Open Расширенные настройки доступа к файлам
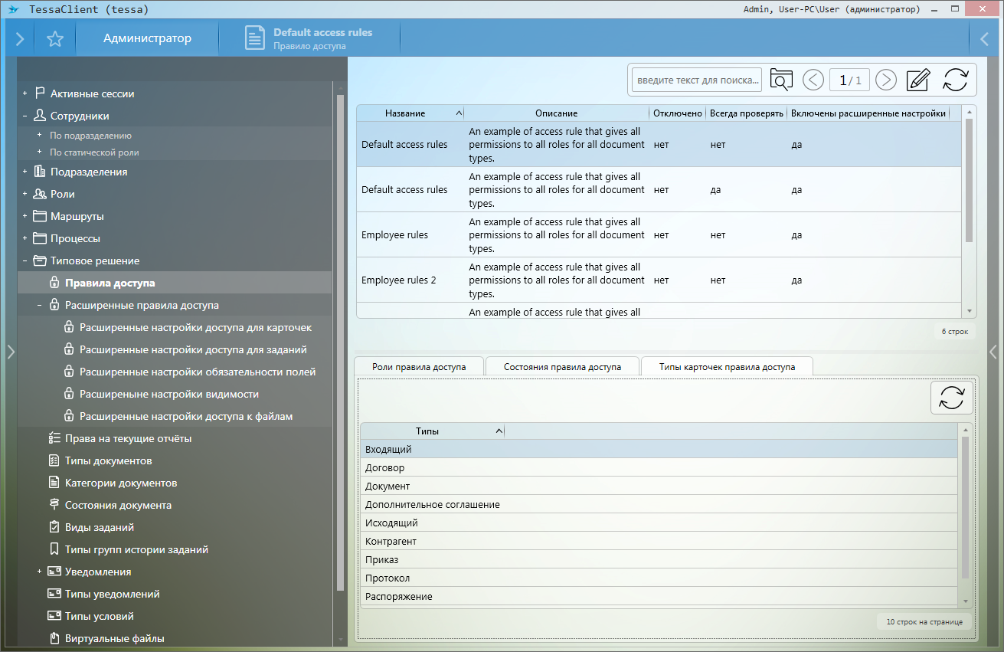Screen dimensions: 1004x652 point(186,416)
